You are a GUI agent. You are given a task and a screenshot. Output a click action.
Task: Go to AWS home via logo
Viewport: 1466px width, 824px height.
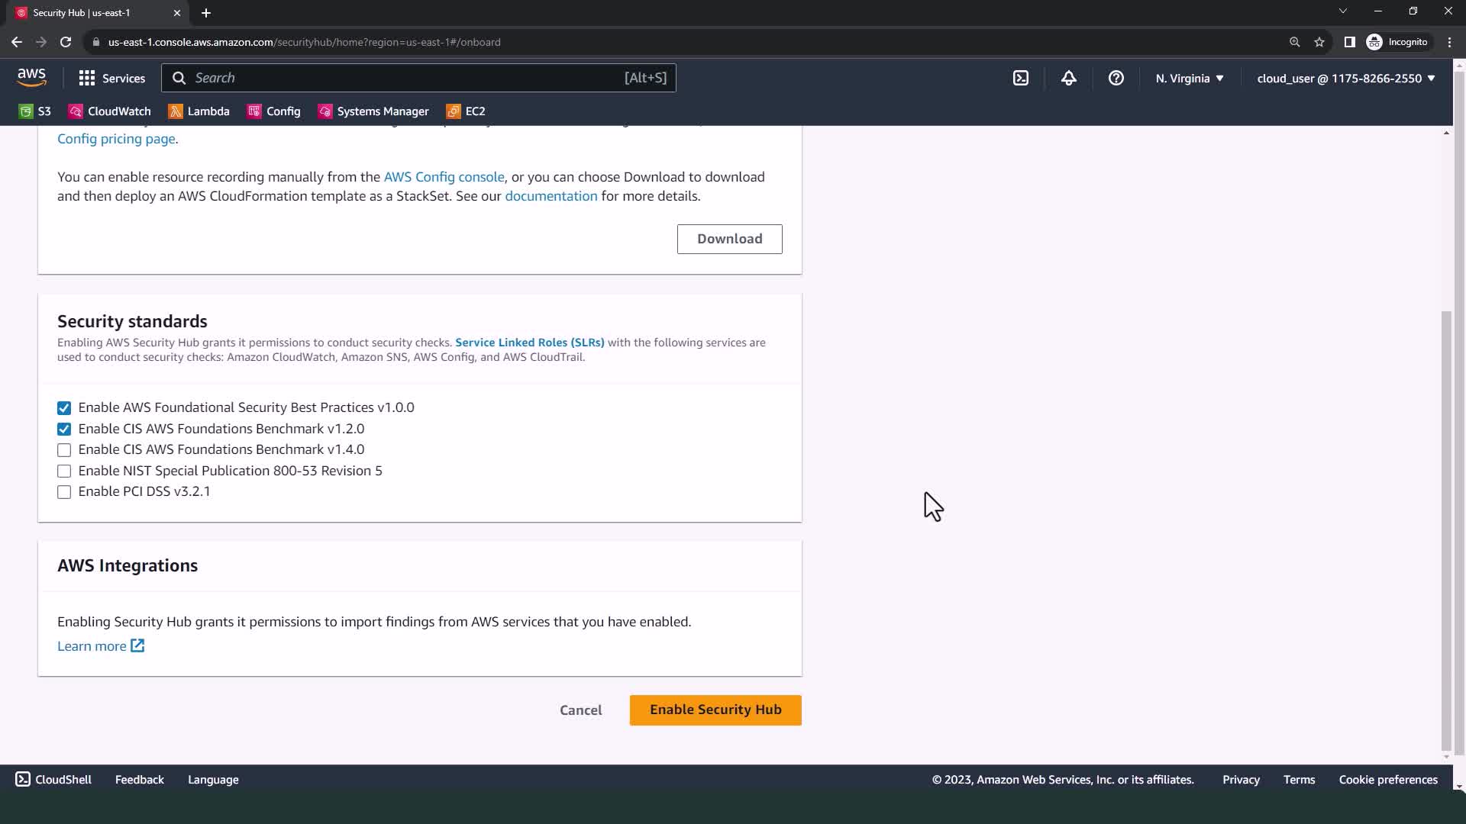tap(31, 77)
